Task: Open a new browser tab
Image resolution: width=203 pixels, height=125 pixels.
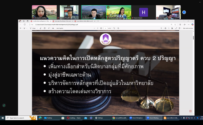Action: 98,21
